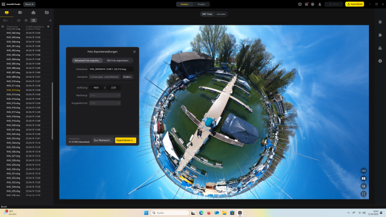Select the 360° Foto view mode
Screen dimensions: 386x217
[x=207, y=14]
